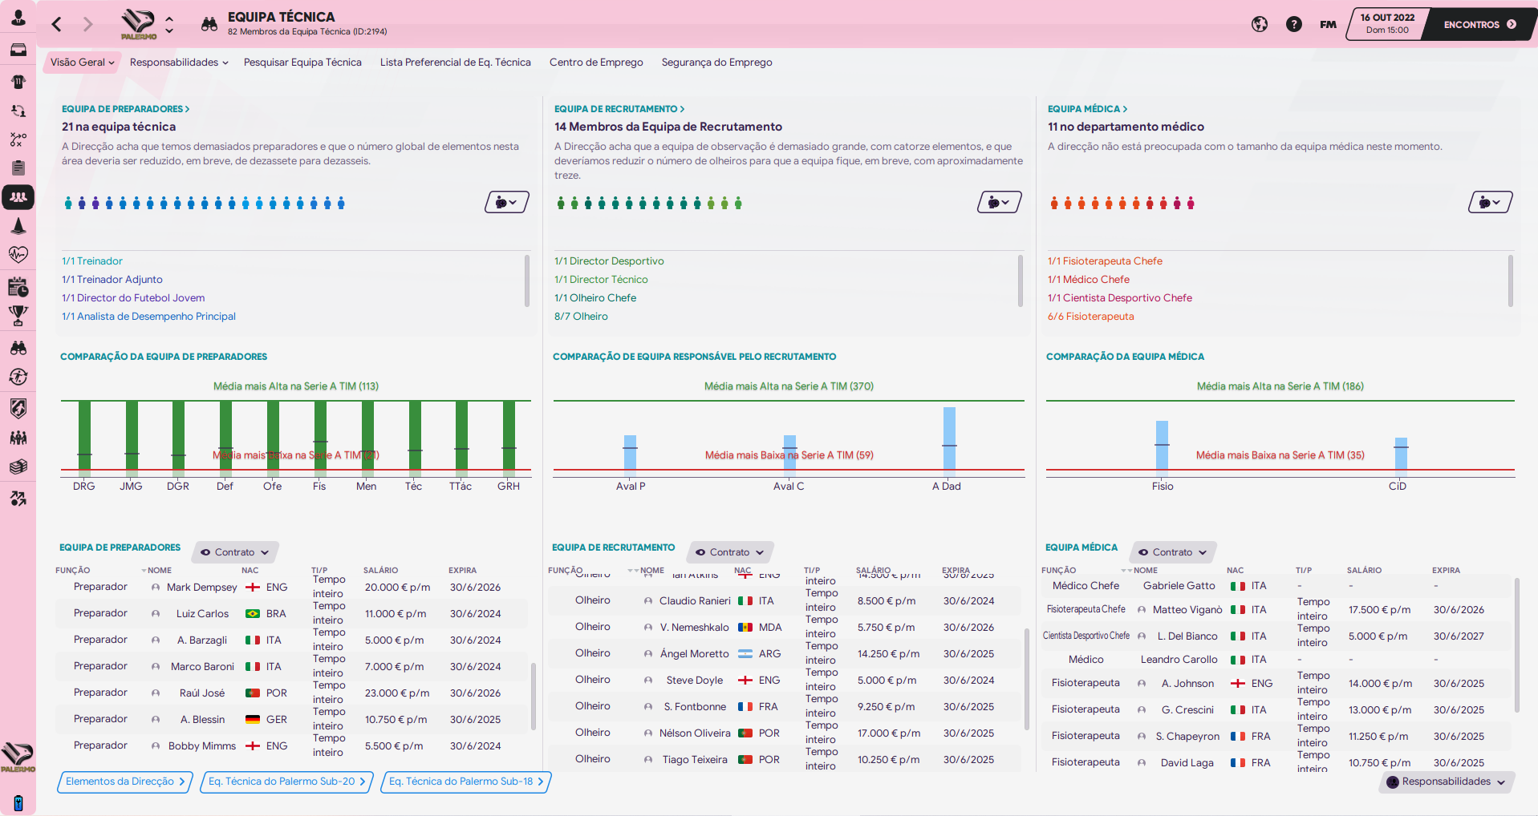Open the Inbox tray sidebar icon

pyautogui.click(x=18, y=49)
